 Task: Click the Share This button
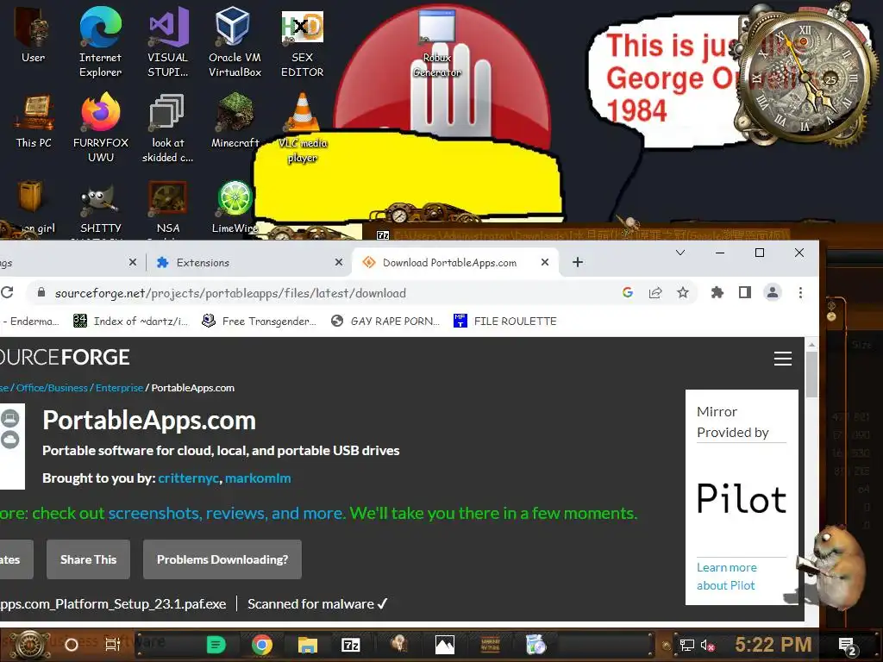[89, 559]
